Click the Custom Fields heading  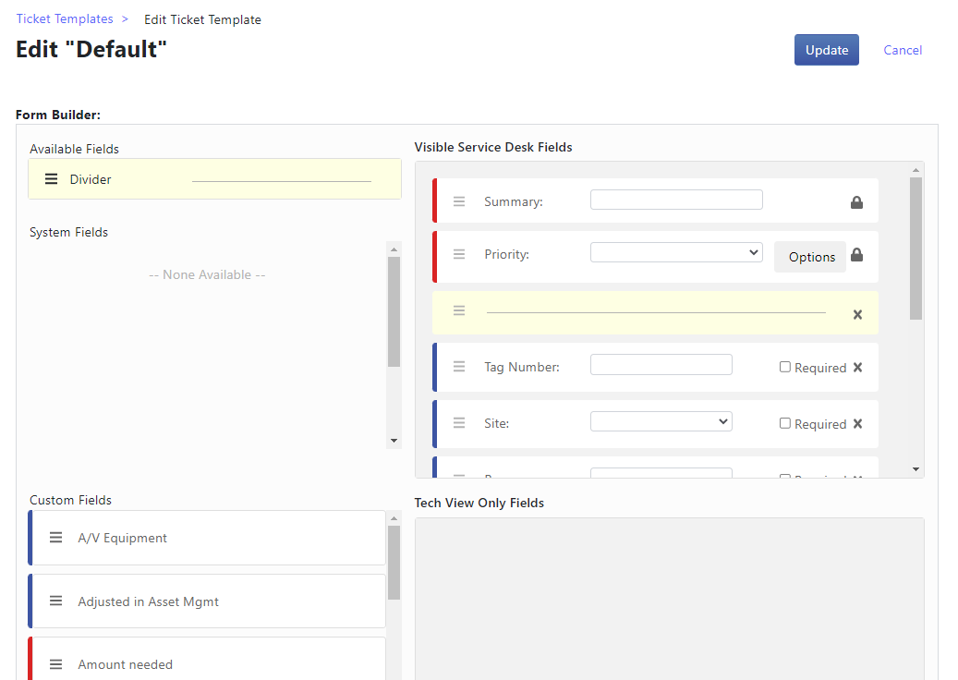pos(71,500)
